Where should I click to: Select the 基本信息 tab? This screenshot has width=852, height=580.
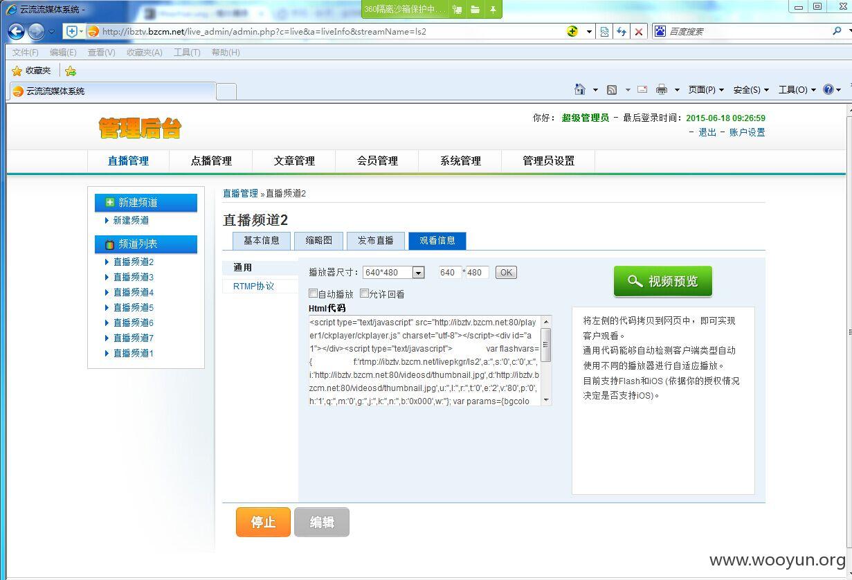point(262,241)
